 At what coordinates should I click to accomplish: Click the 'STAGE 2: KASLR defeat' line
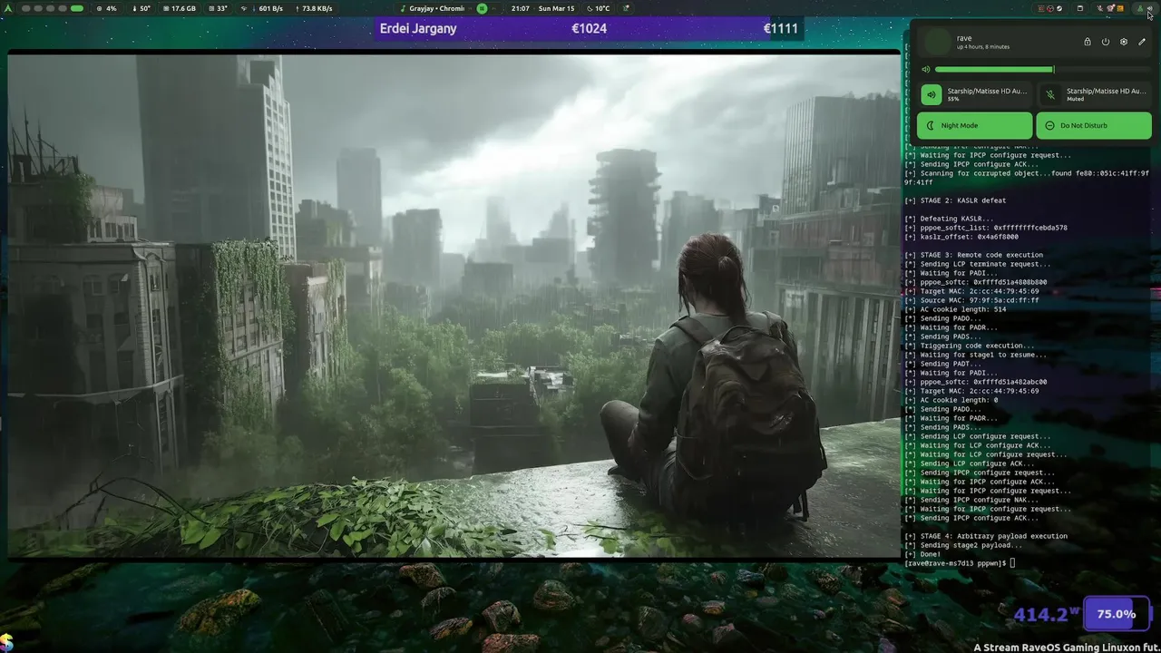tap(955, 200)
